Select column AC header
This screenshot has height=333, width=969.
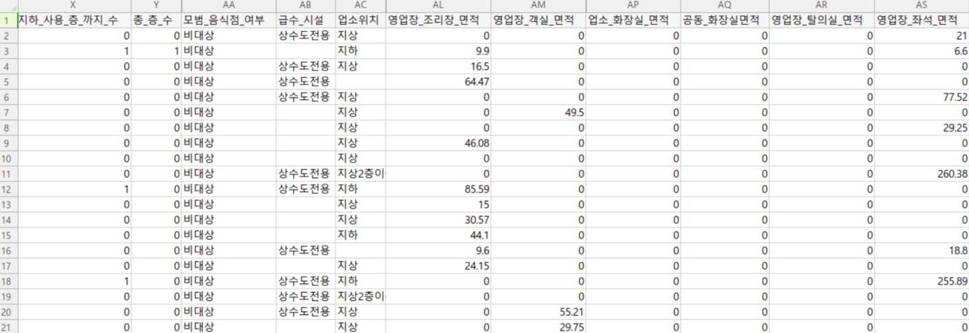click(360, 5)
